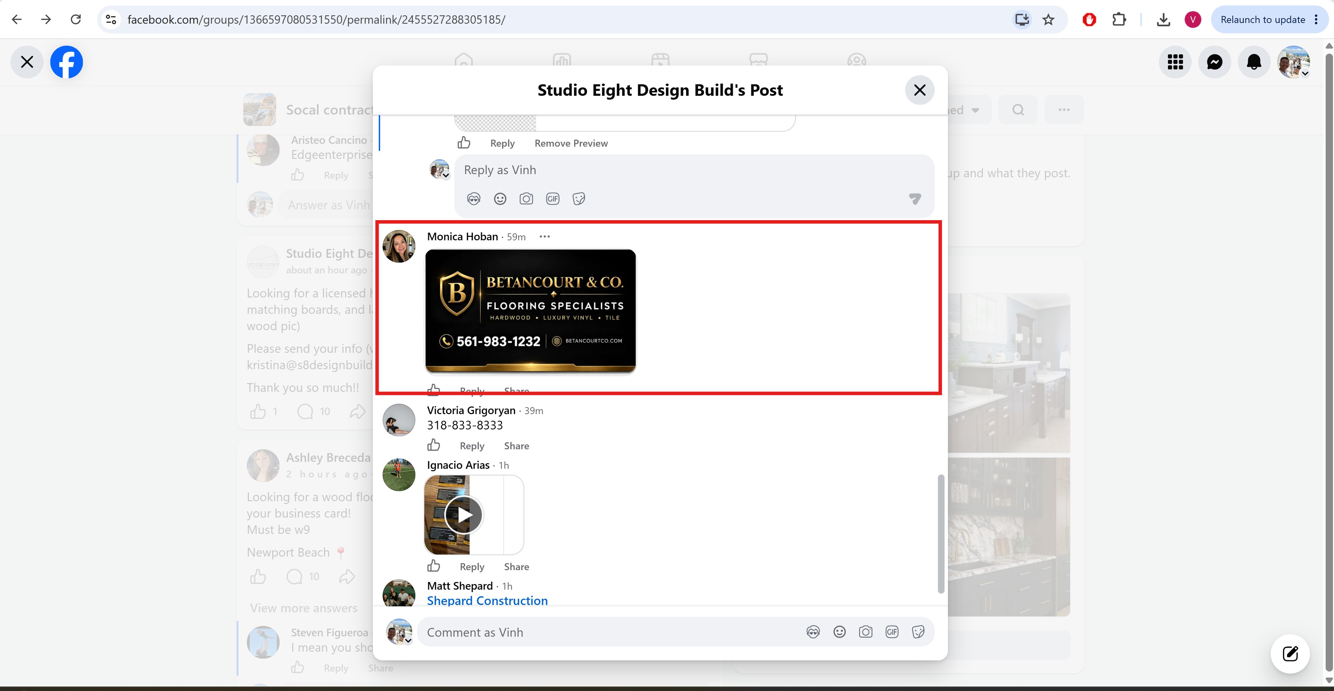Add a GIF in reply box
1334x691 pixels.
coord(552,199)
